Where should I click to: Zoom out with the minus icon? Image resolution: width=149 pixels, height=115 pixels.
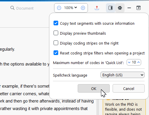[x=59, y=8]
